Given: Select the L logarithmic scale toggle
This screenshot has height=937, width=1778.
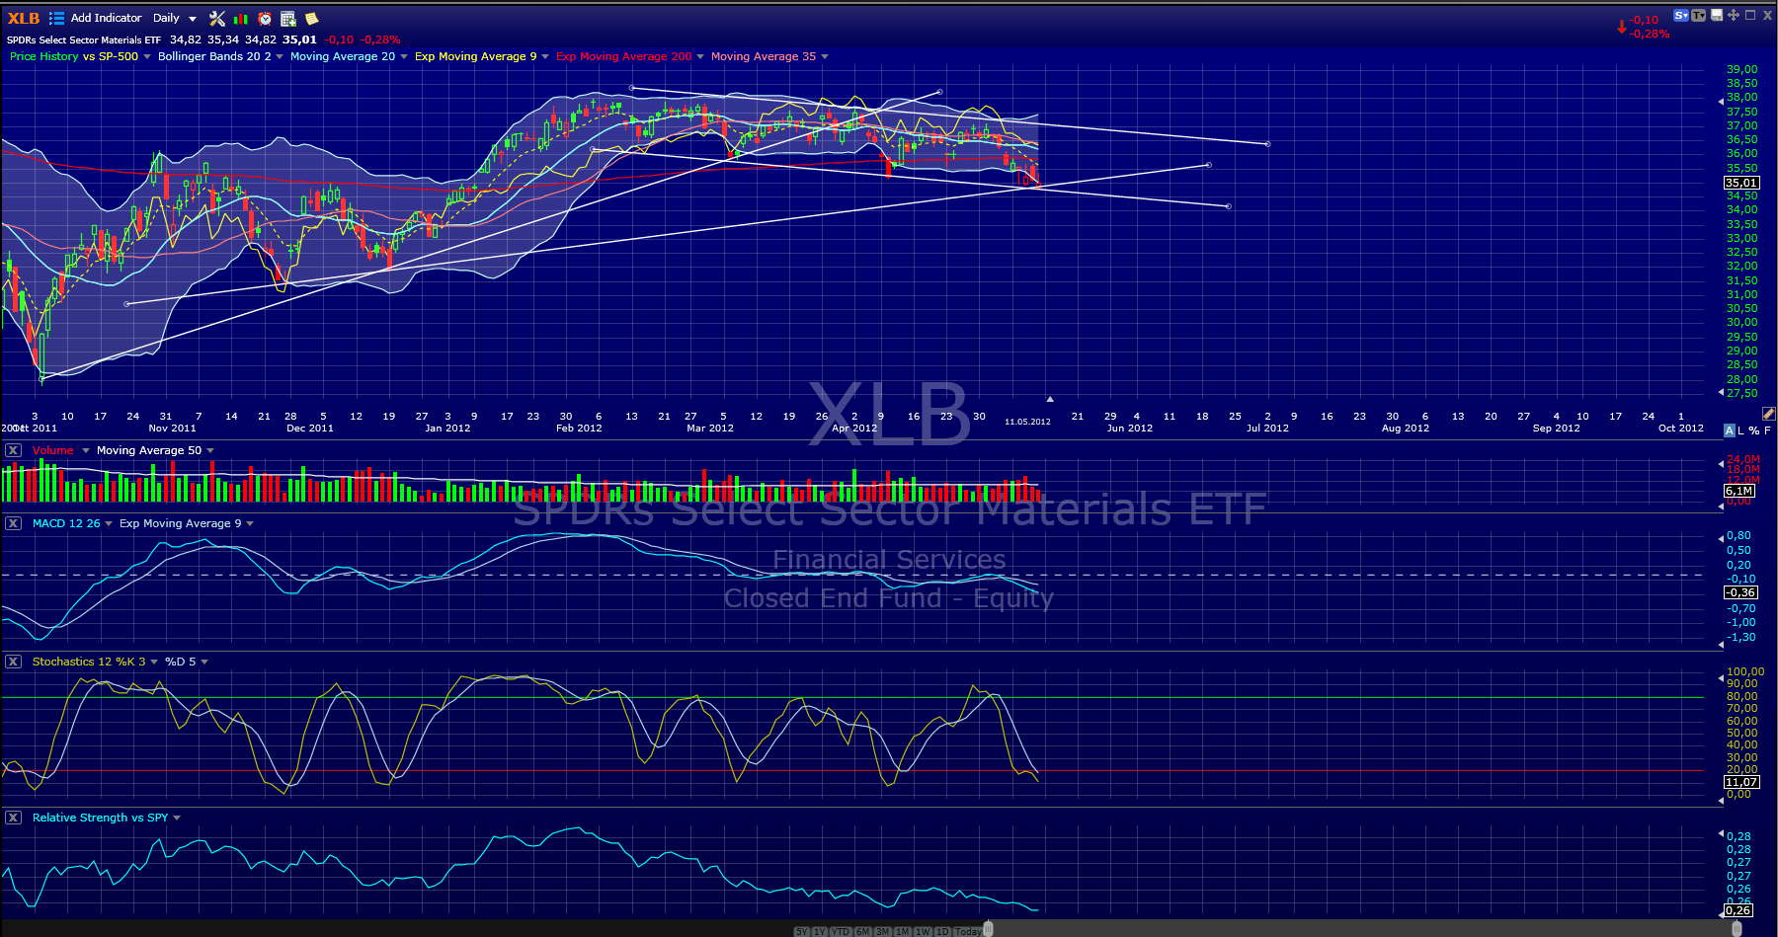Looking at the screenshot, I should 1741,430.
